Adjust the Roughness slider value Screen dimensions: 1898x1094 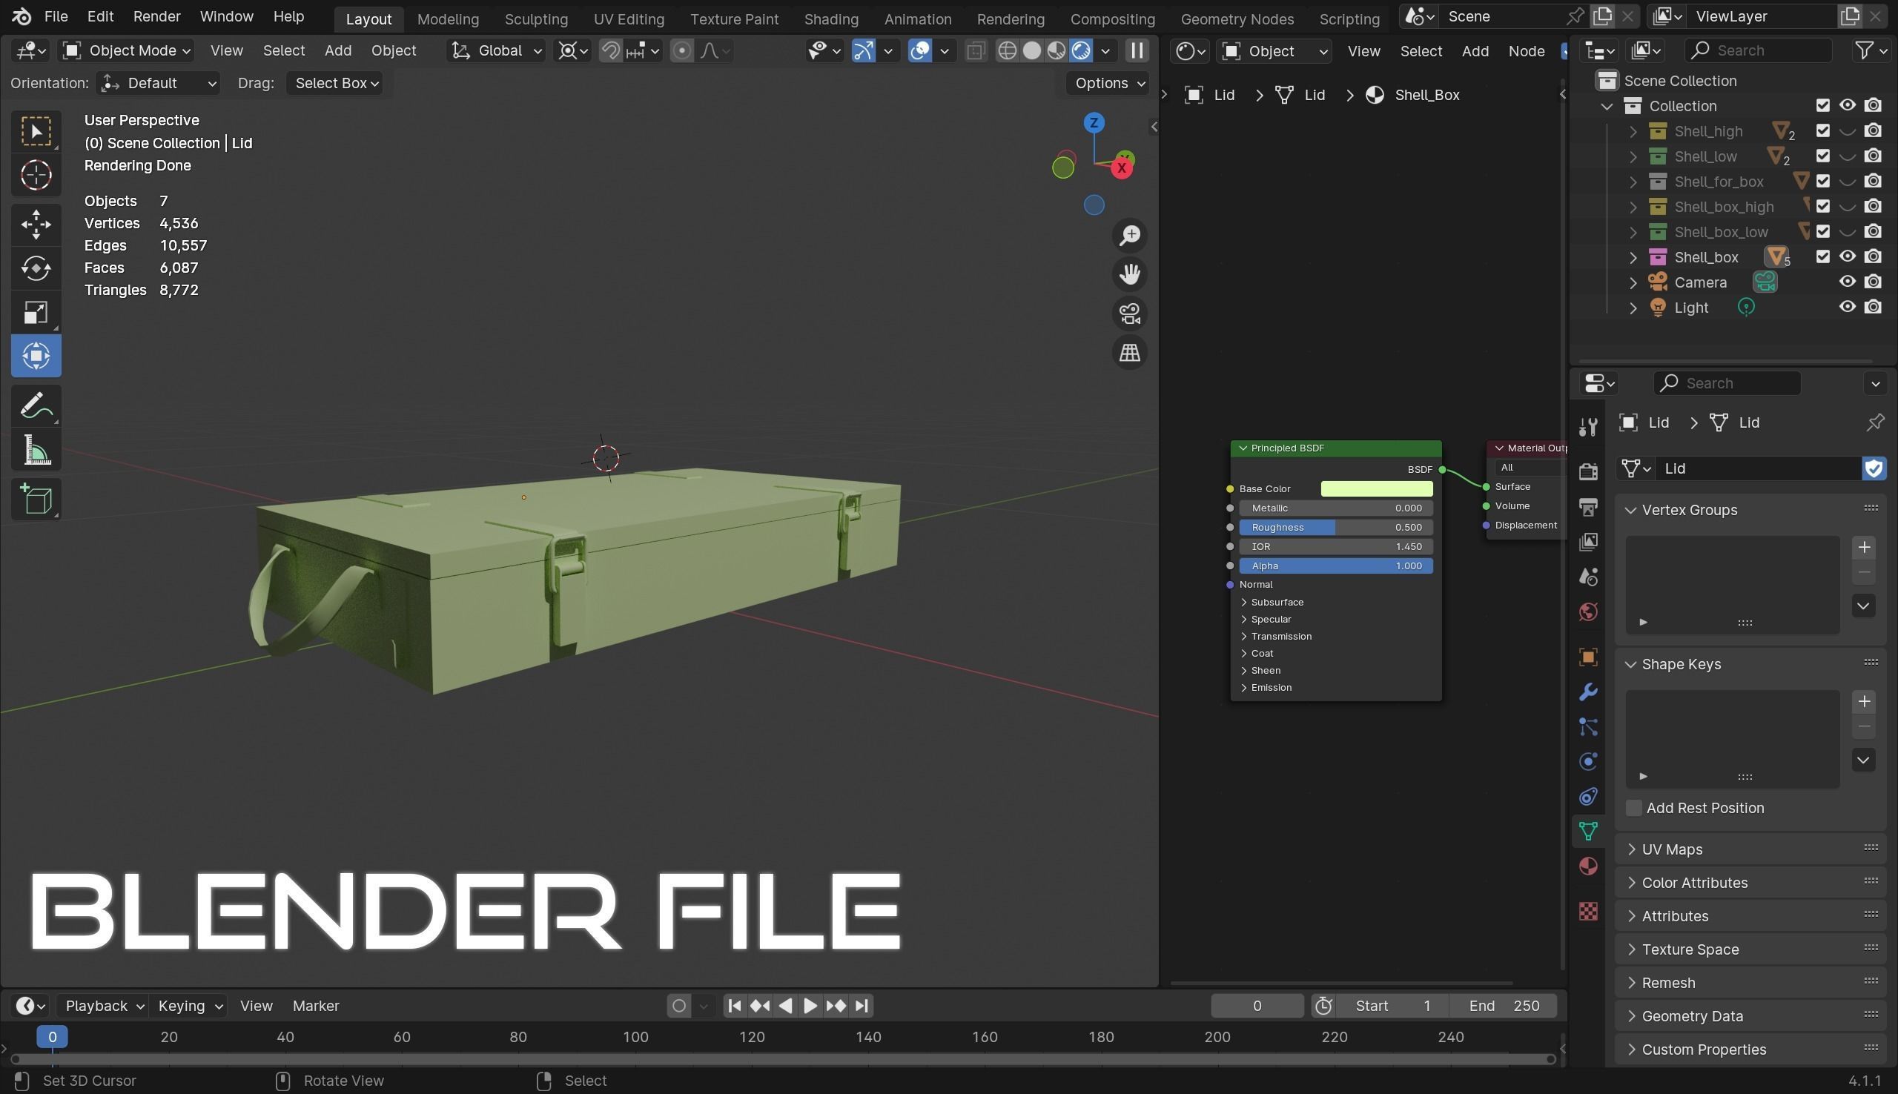tap(1336, 528)
